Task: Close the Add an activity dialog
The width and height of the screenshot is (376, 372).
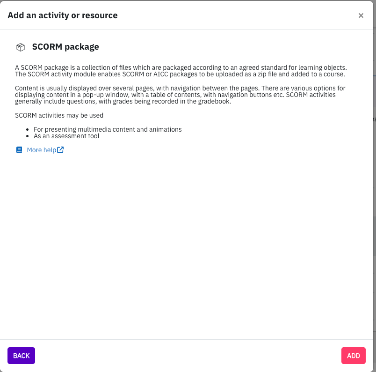Action: [x=361, y=15]
